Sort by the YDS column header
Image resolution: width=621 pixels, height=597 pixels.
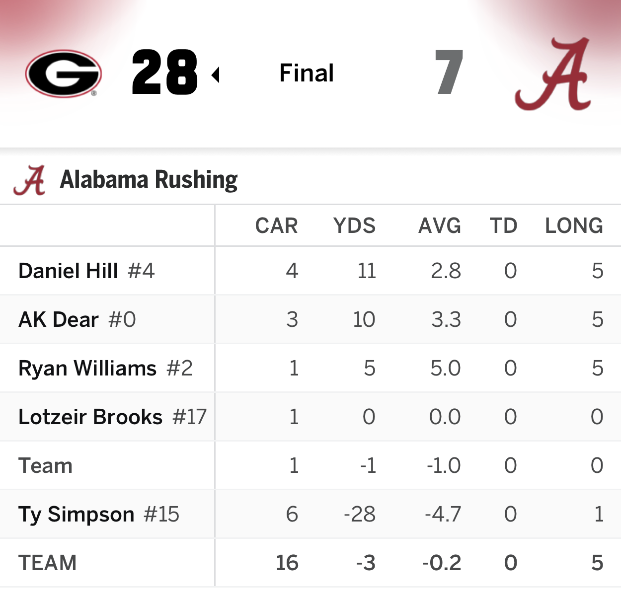click(354, 226)
